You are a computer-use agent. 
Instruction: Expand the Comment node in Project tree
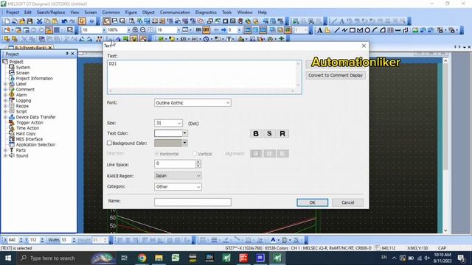coord(5,90)
